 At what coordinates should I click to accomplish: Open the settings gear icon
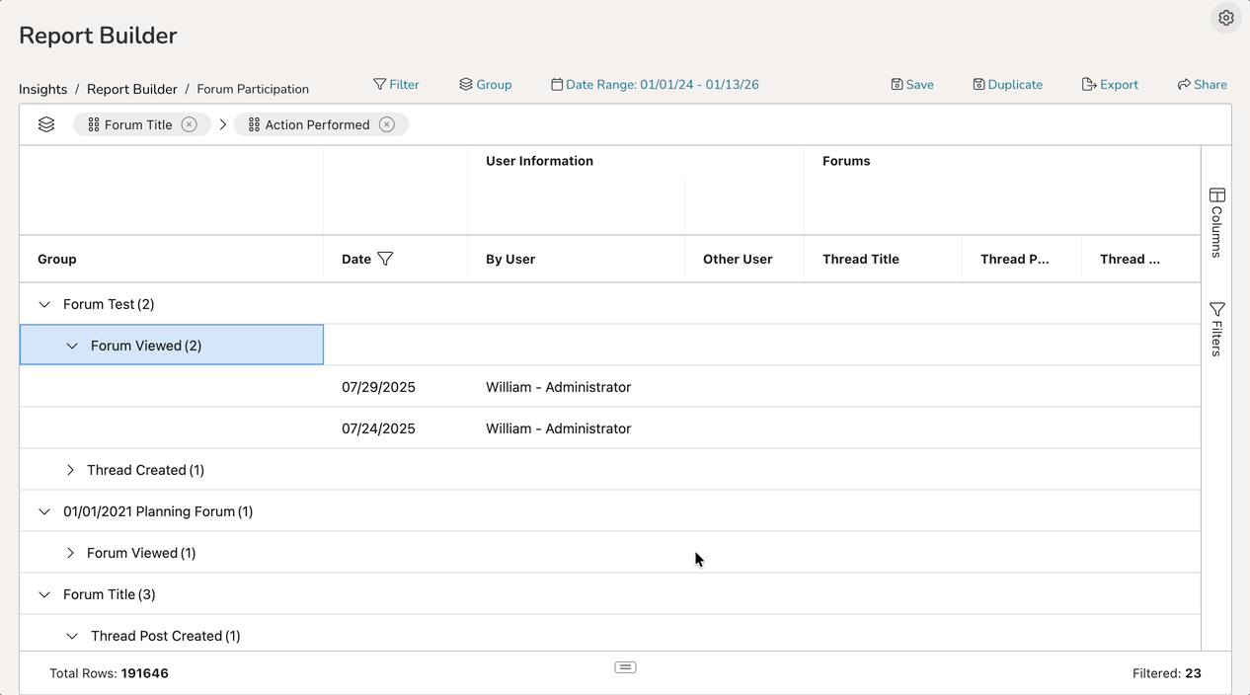coord(1225,18)
